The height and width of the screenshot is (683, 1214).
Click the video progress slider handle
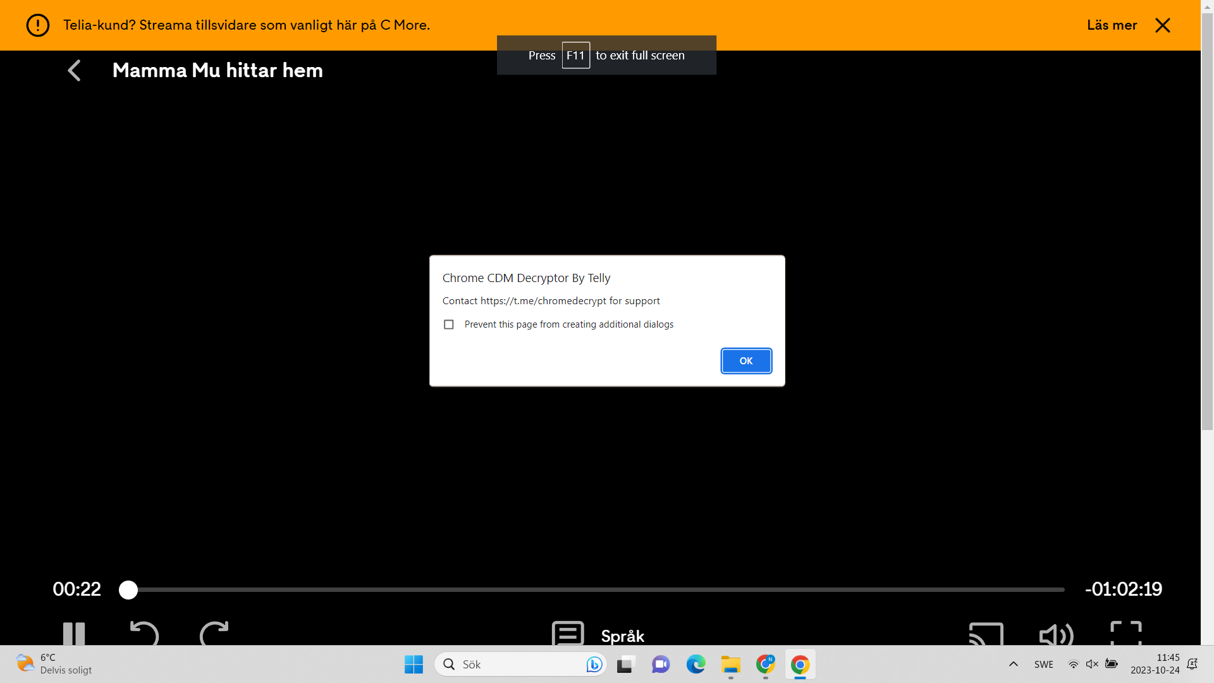click(x=128, y=589)
